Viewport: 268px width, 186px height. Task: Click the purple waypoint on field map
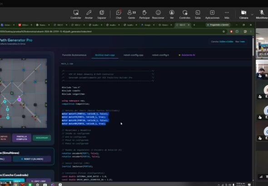tap(19, 99)
